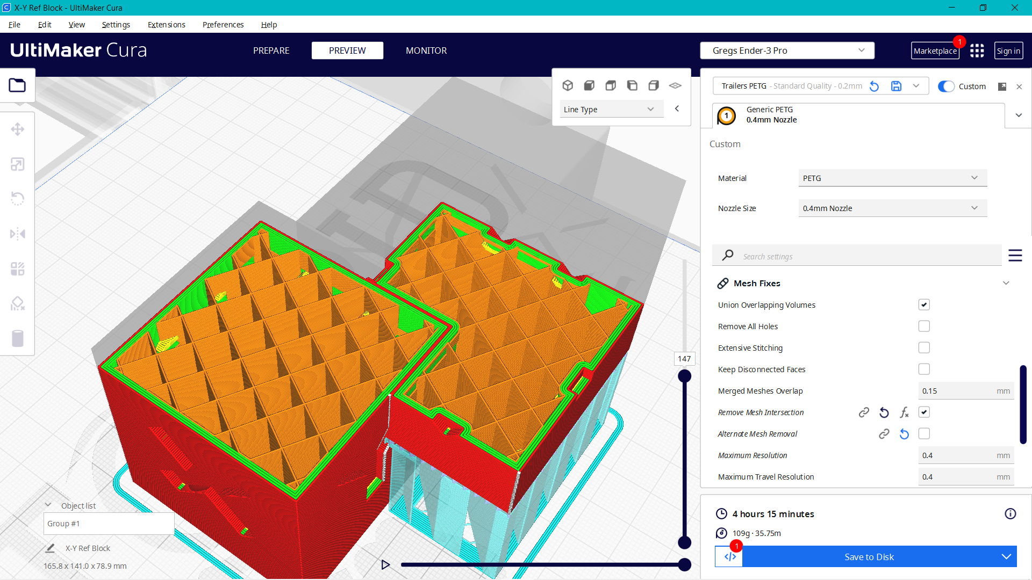The height and width of the screenshot is (580, 1032).
Task: Collapse the Mesh Fixes section
Action: (x=1006, y=283)
